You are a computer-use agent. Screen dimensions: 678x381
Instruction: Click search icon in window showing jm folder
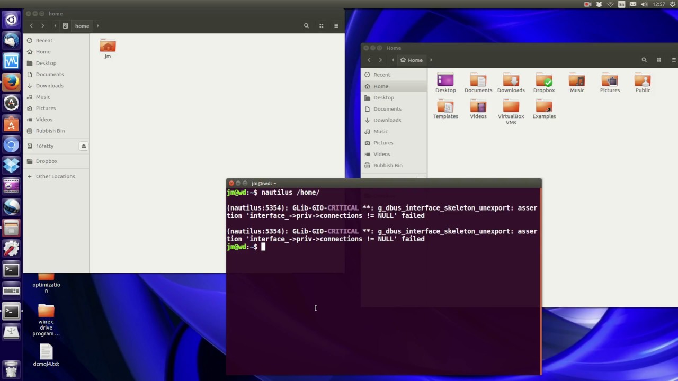point(306,26)
